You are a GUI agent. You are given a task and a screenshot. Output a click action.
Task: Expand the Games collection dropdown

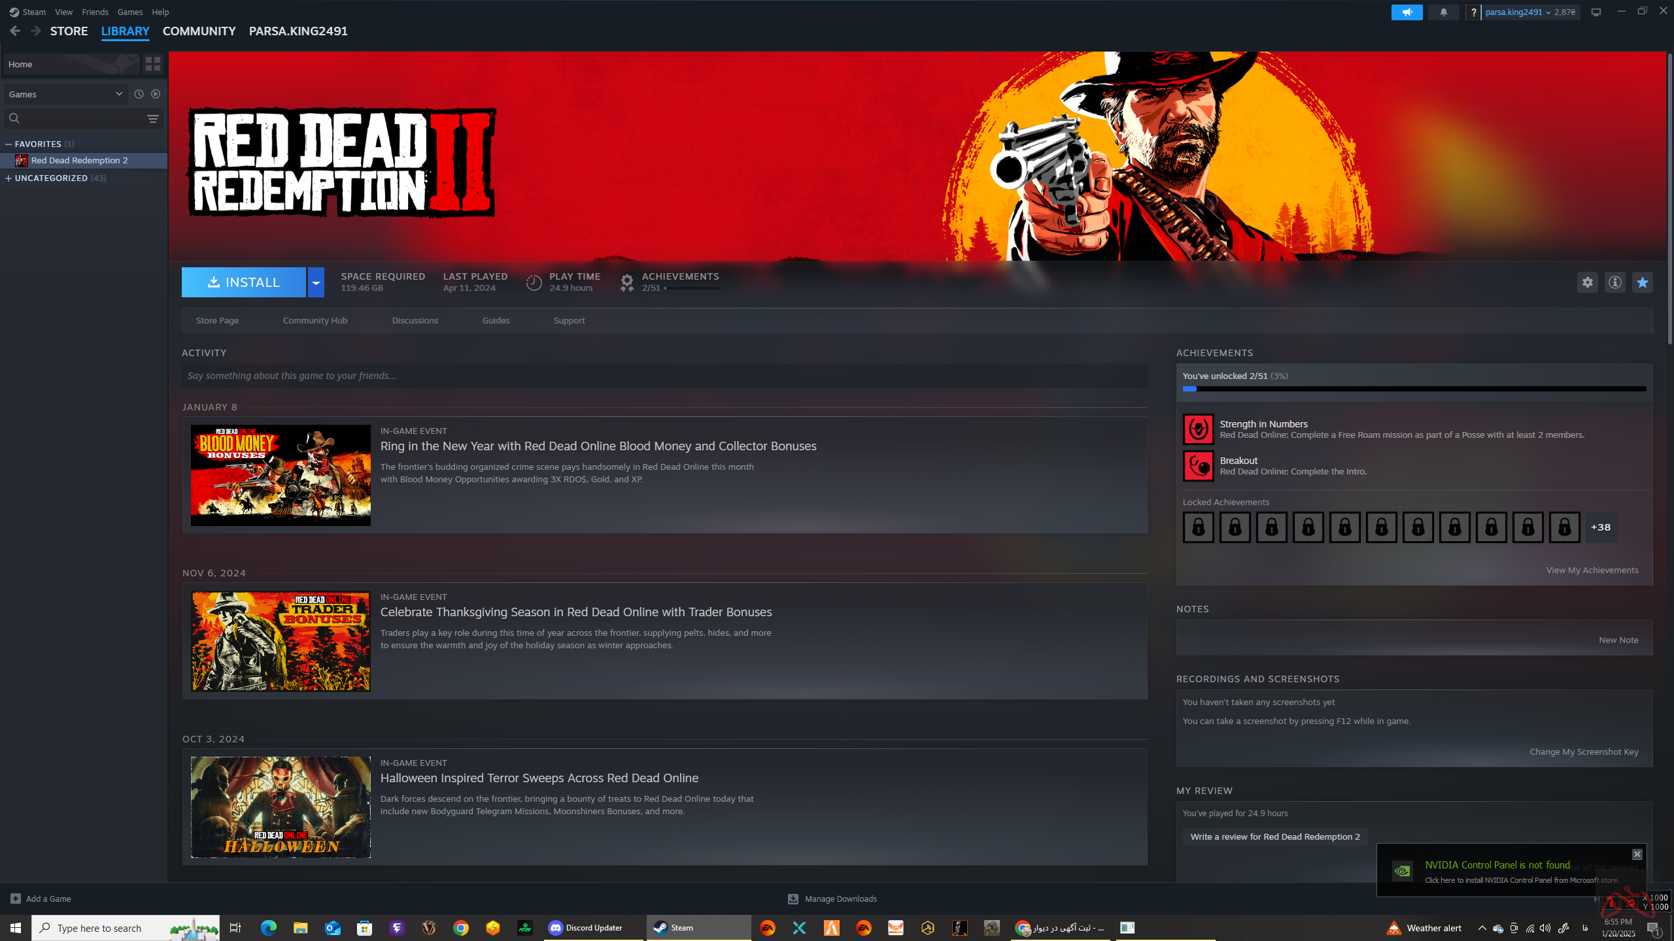(118, 94)
